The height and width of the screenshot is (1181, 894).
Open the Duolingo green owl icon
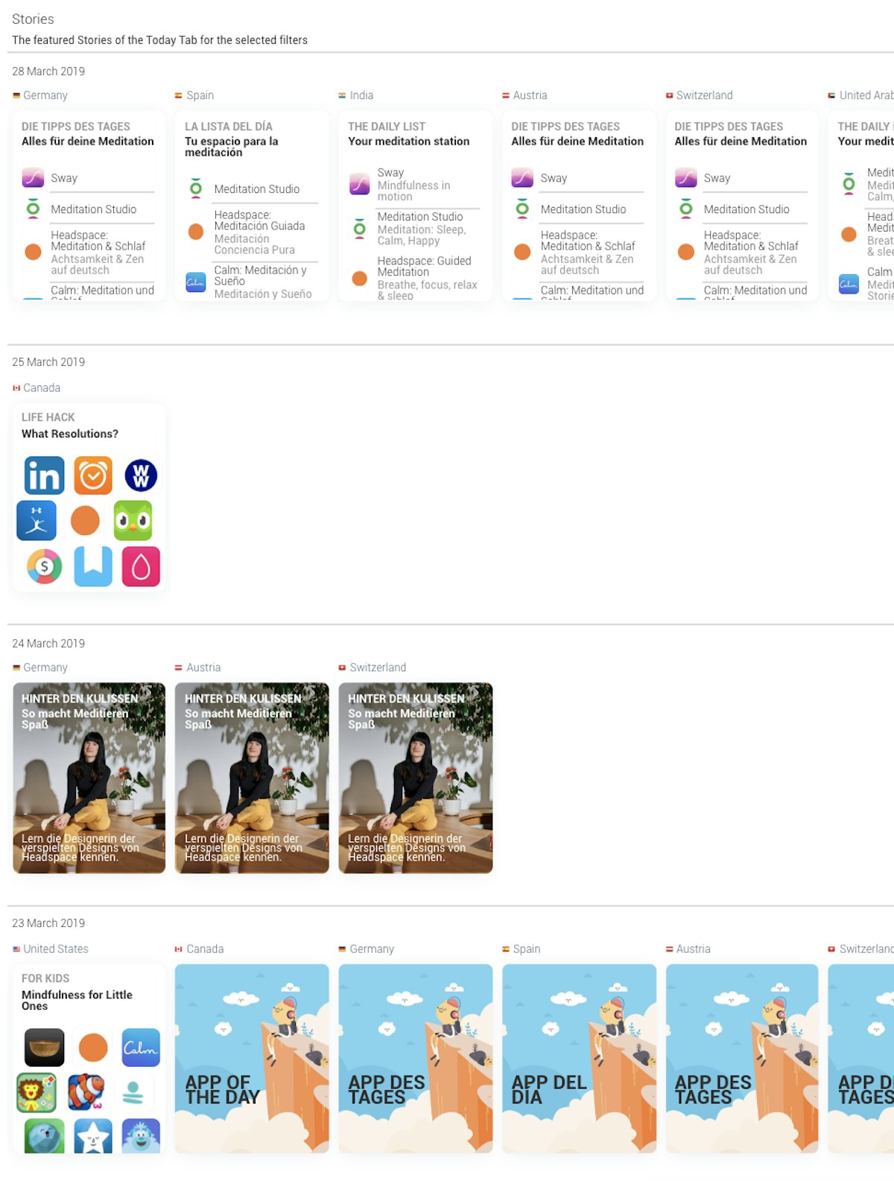coord(133,521)
